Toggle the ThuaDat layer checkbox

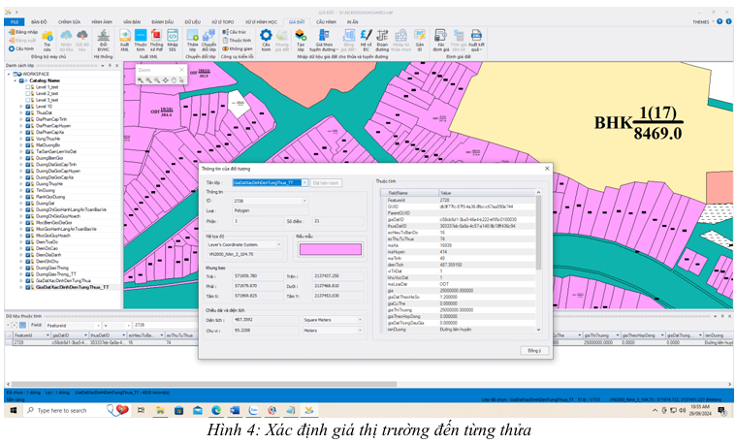coord(30,112)
